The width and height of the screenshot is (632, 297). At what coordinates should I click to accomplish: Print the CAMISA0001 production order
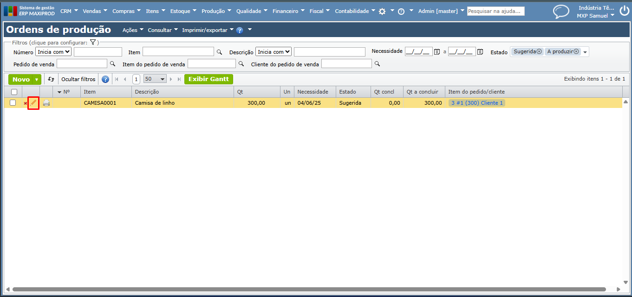tap(46, 103)
